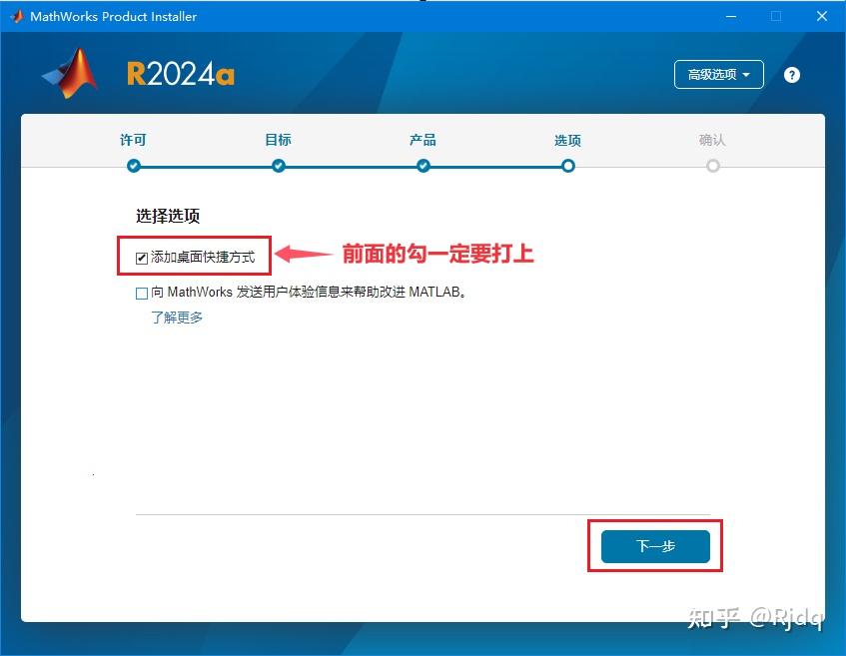Click the 选项 step label above progress bar

tap(567, 140)
